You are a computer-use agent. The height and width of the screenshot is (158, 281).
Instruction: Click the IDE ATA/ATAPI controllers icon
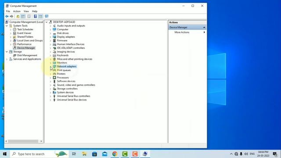pyautogui.click(x=54, y=48)
